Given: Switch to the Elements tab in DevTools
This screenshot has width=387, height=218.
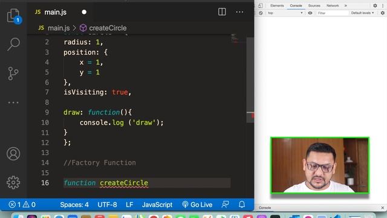Looking at the screenshot, I should 277,5.
